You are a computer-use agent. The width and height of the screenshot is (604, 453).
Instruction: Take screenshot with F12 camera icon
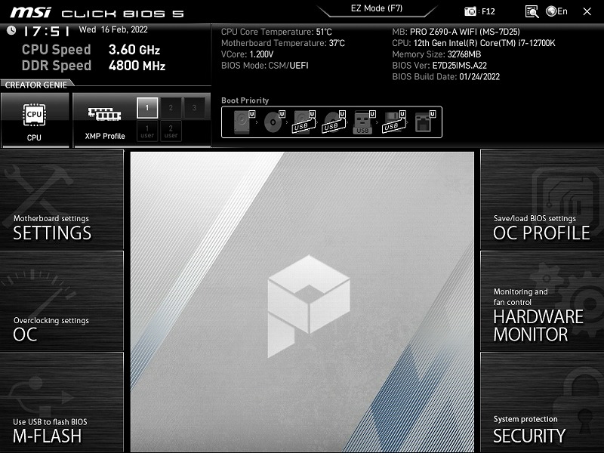coord(470,11)
